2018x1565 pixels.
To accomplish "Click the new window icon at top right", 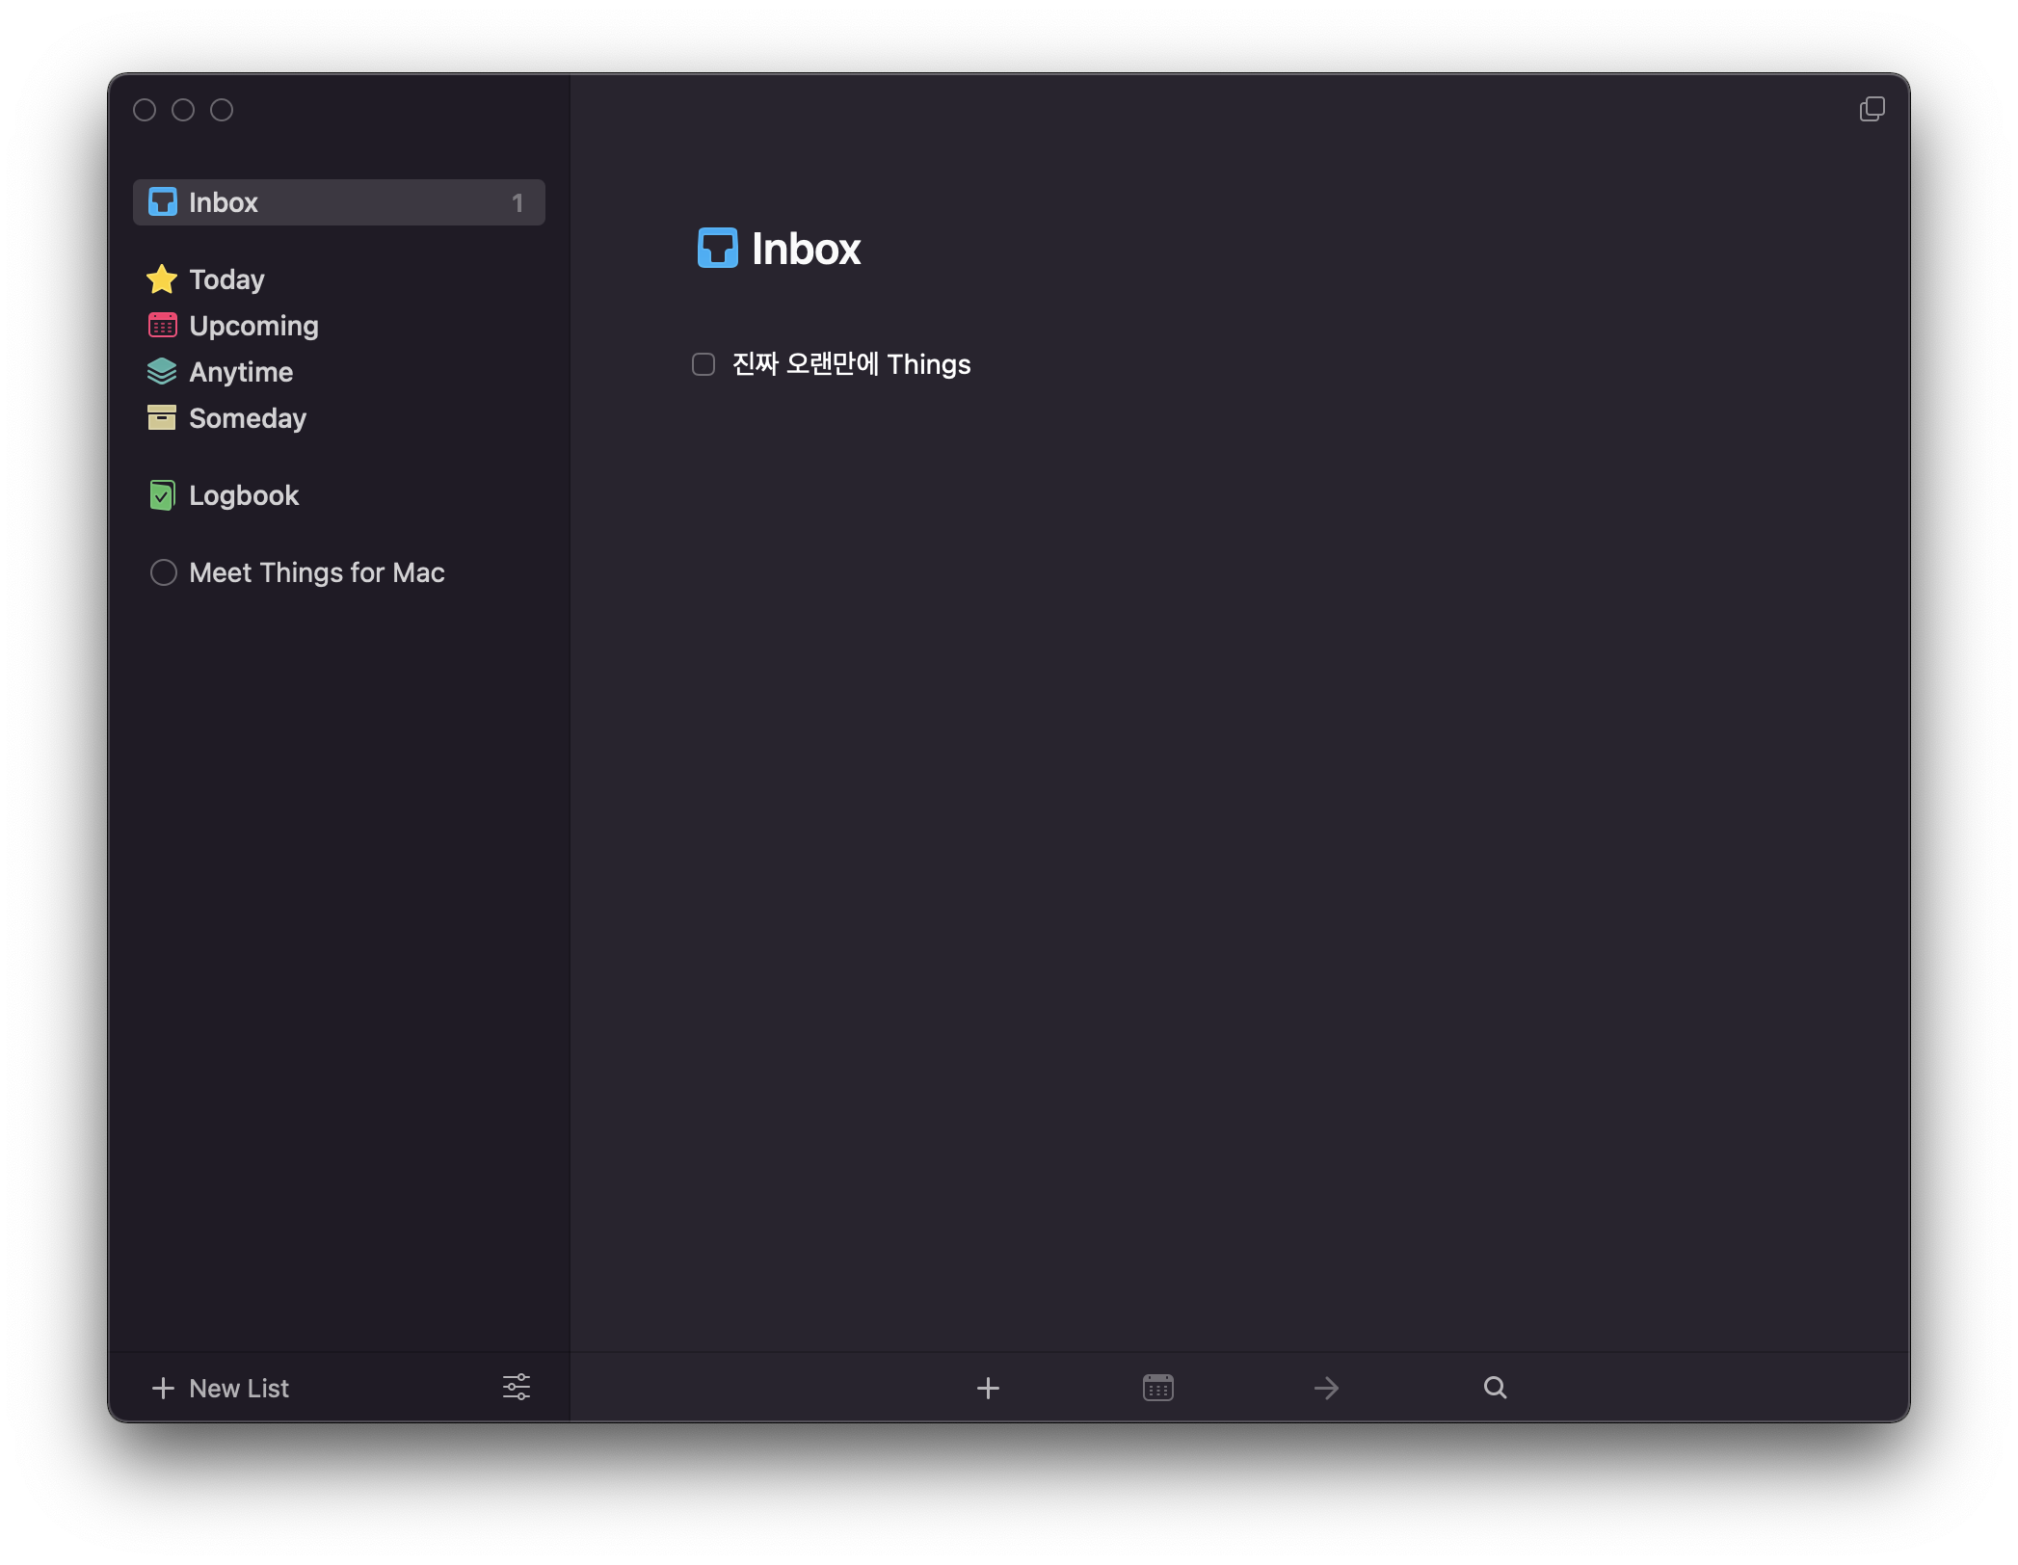I will click(x=1872, y=109).
